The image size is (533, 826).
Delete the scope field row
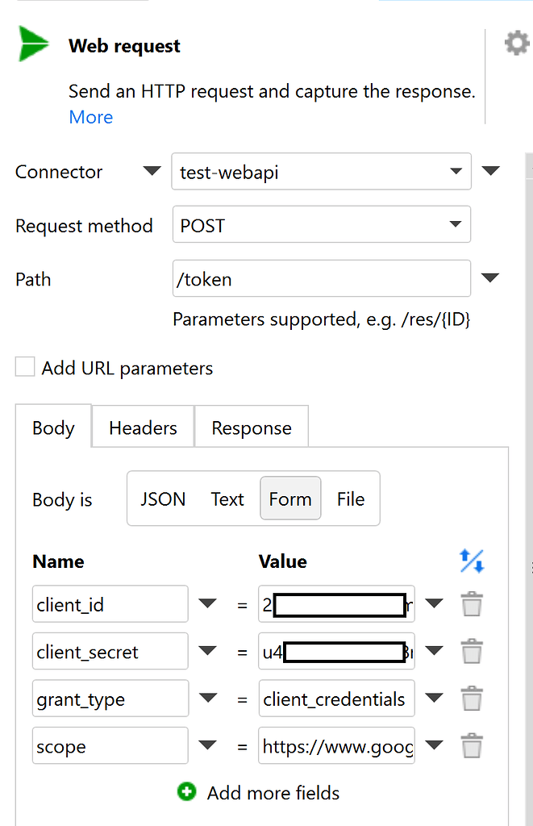472,746
